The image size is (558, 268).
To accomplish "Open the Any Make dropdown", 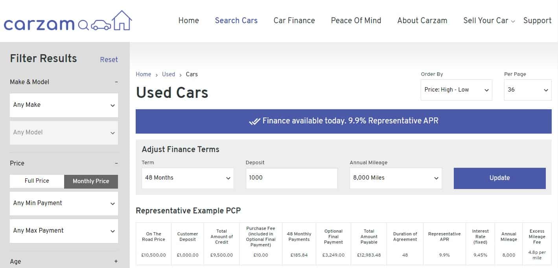I will (x=64, y=105).
